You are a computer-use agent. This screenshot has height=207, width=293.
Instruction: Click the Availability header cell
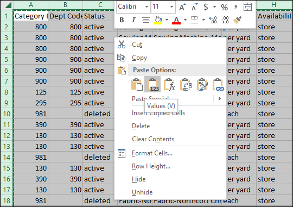tap(274, 16)
